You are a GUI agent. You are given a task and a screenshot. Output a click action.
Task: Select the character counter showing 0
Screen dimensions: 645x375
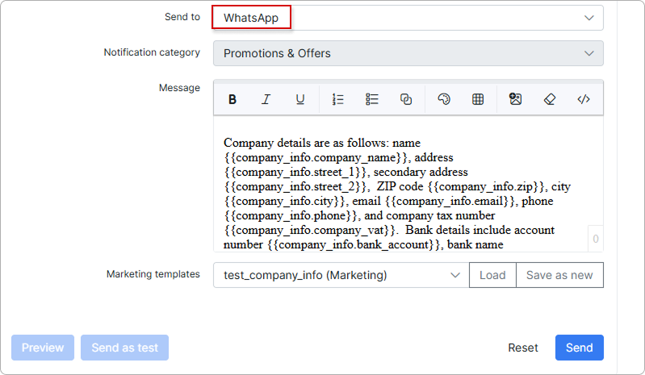(595, 239)
